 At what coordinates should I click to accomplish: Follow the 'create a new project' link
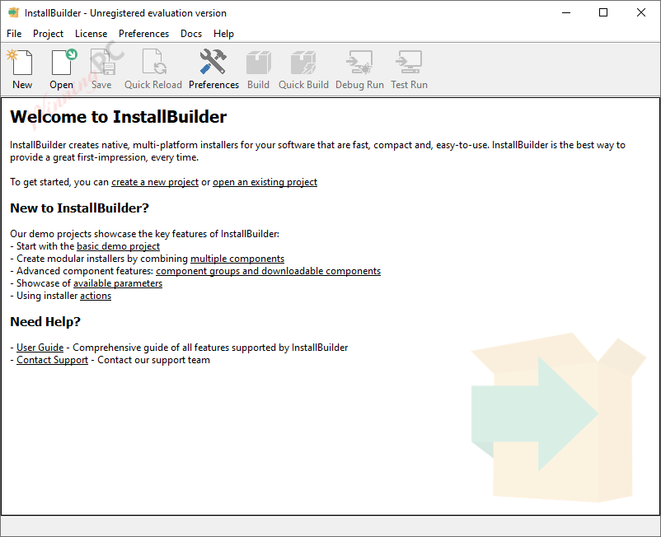click(x=155, y=182)
